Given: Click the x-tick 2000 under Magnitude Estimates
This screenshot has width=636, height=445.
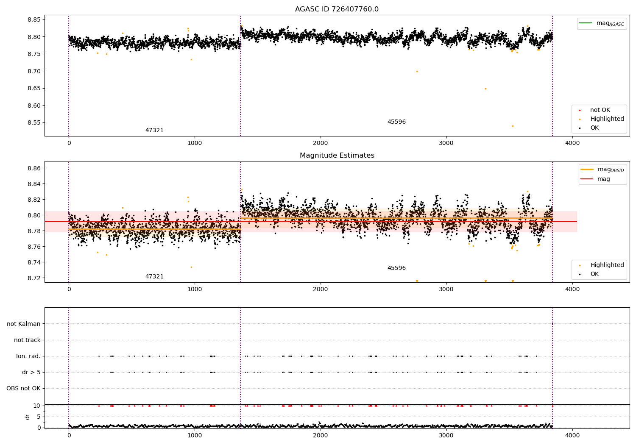Looking at the screenshot, I should [321, 289].
